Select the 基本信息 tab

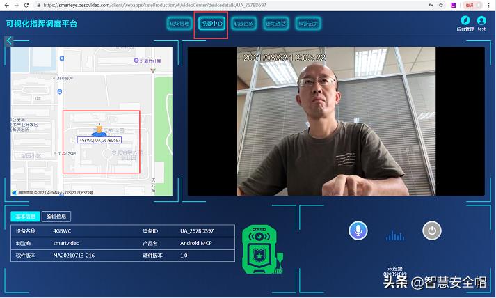coord(25,216)
